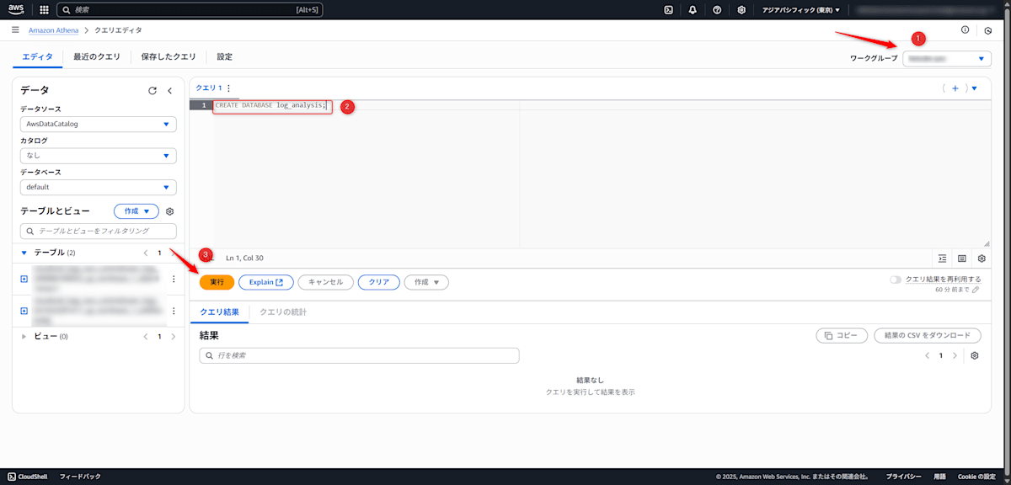The width and height of the screenshot is (1011, 485).
Task: Open the Query 1 tab options menu
Action: tap(228, 88)
